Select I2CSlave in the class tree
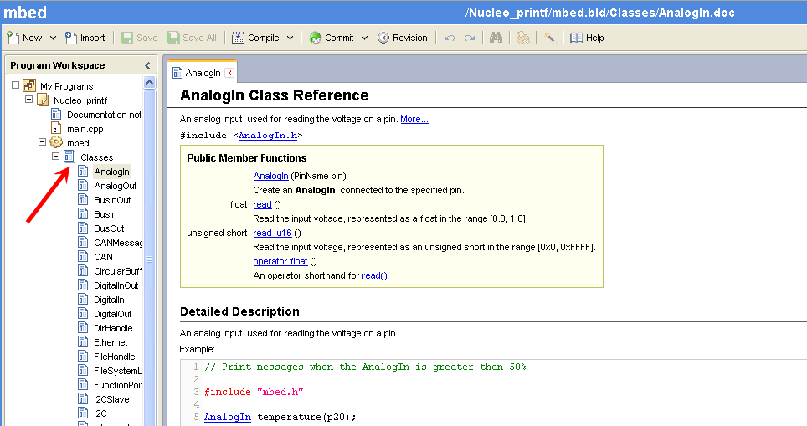Screen dimensions: 807x426 [111, 399]
